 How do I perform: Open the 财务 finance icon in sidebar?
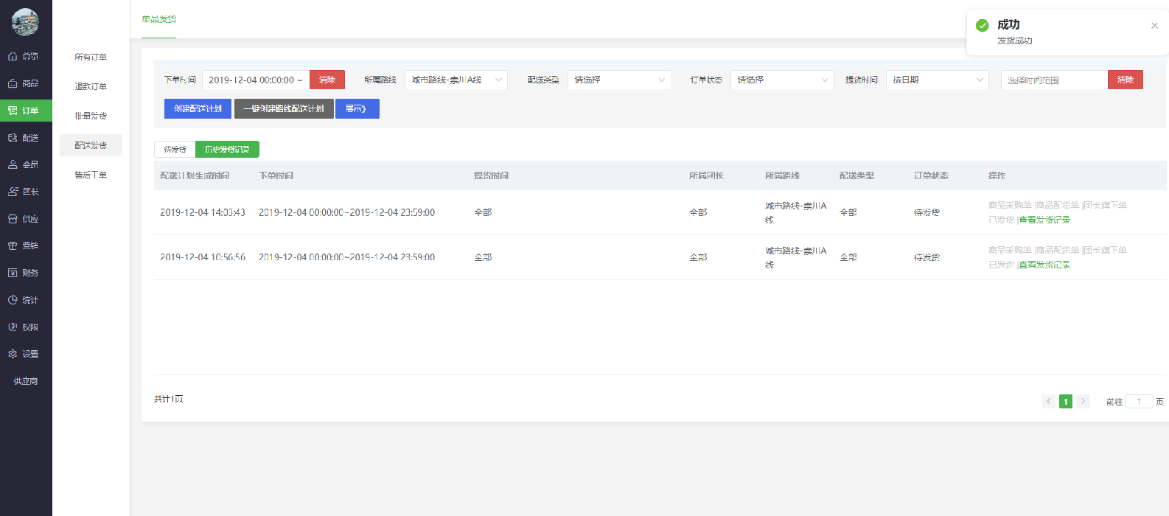click(x=13, y=273)
